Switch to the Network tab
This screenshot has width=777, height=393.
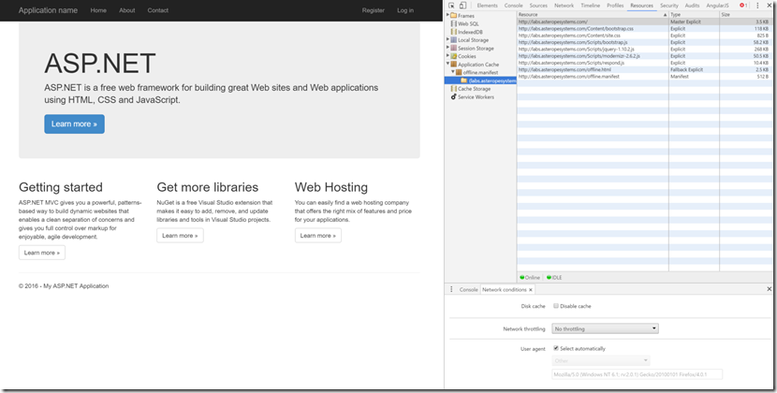click(564, 6)
